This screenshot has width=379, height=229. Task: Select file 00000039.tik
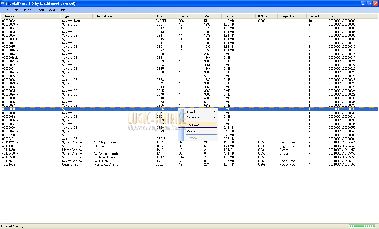pyautogui.click(x=10, y=113)
